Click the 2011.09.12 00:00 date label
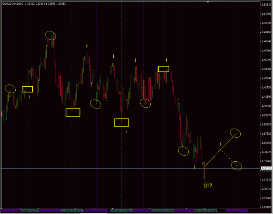This screenshot has height=214, width=273. 184,211
